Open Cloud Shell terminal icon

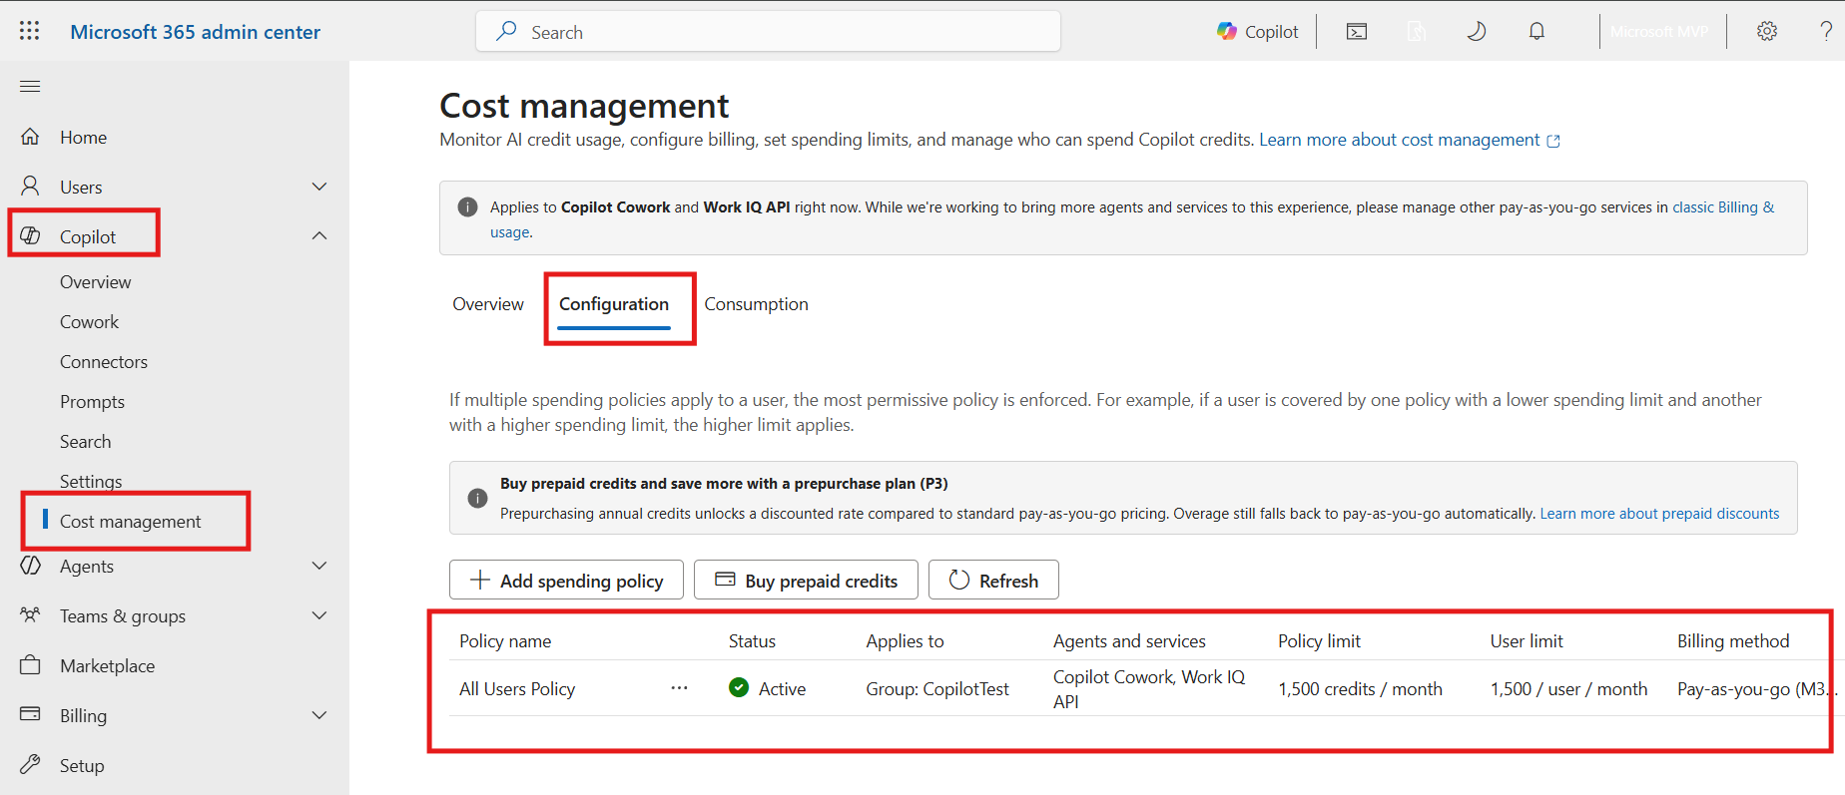click(x=1357, y=31)
